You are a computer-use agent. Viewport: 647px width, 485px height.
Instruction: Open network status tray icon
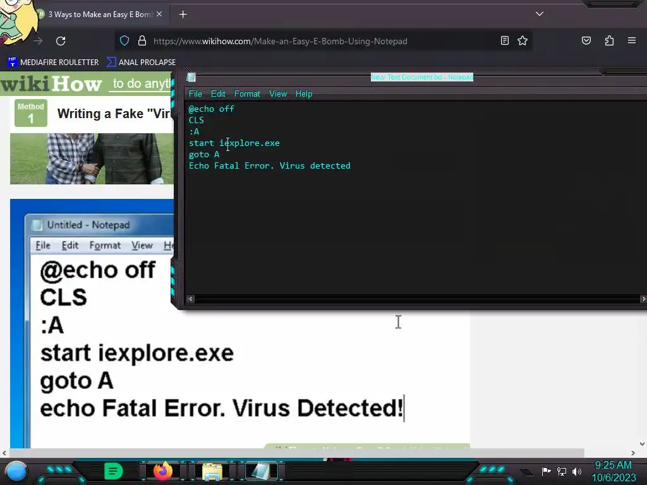click(x=561, y=471)
